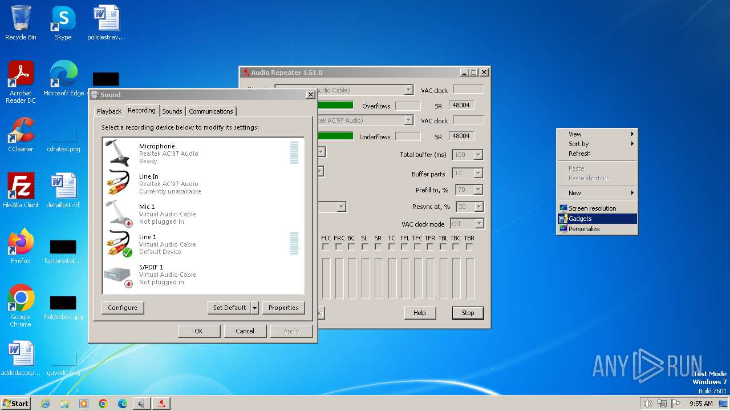This screenshot has height=411, width=730.
Task: Open the Recycle Bin desktop icon
Action: (x=21, y=23)
